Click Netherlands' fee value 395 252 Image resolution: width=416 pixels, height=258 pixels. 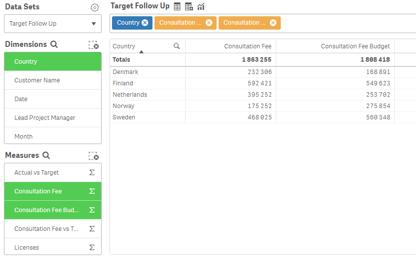[260, 95]
